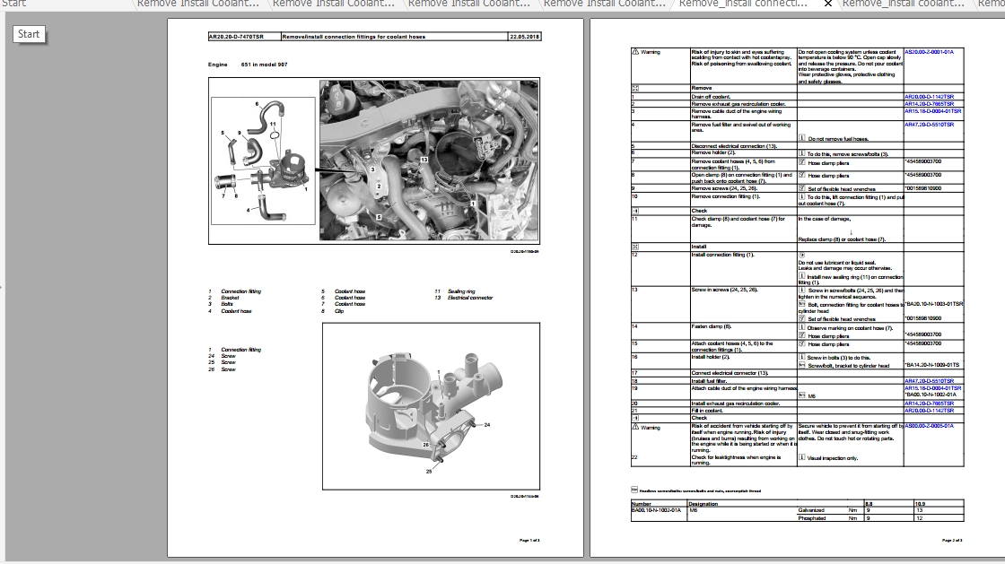The image size is (1005, 564).
Task: Click part number '*454589003700' in step 7
Action: (x=923, y=162)
